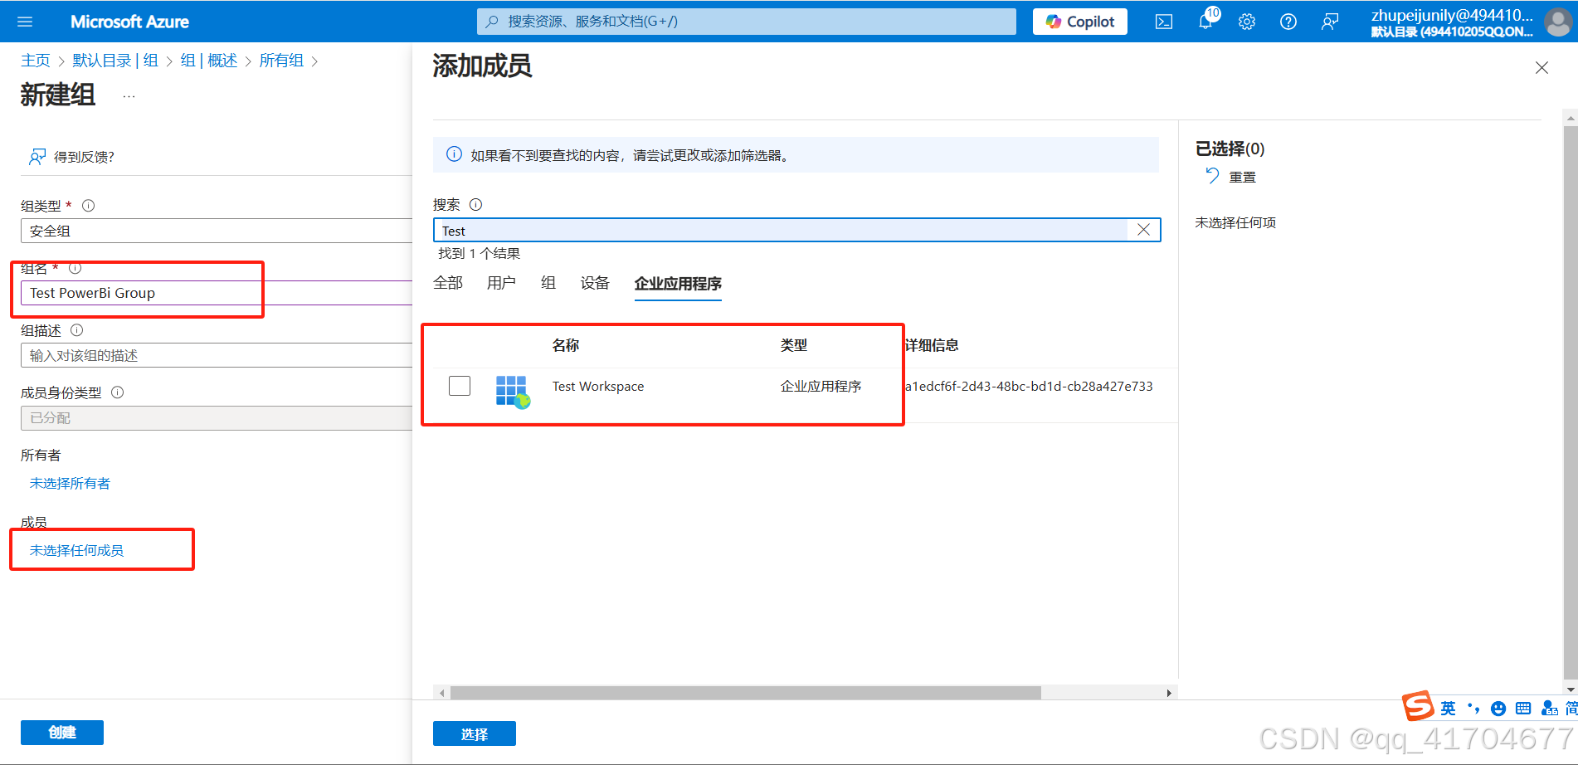Click the Test Workspace application icon

(511, 391)
